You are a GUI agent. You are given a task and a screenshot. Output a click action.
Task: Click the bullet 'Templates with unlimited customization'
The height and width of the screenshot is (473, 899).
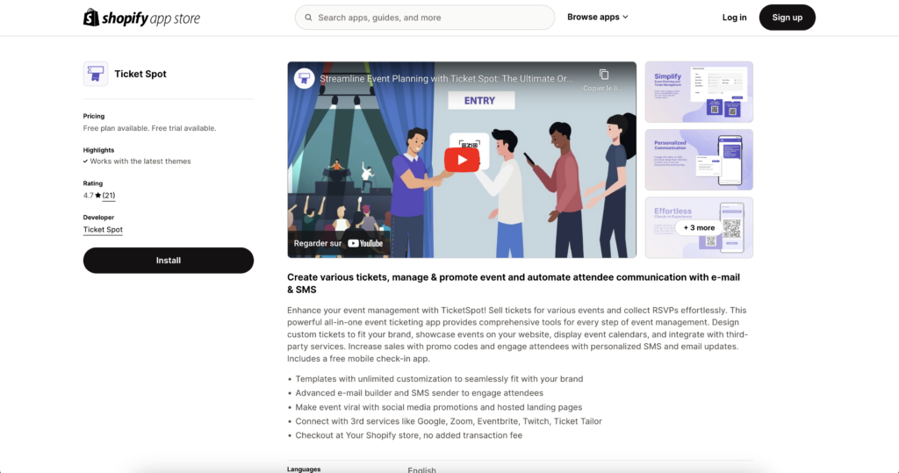coord(439,379)
